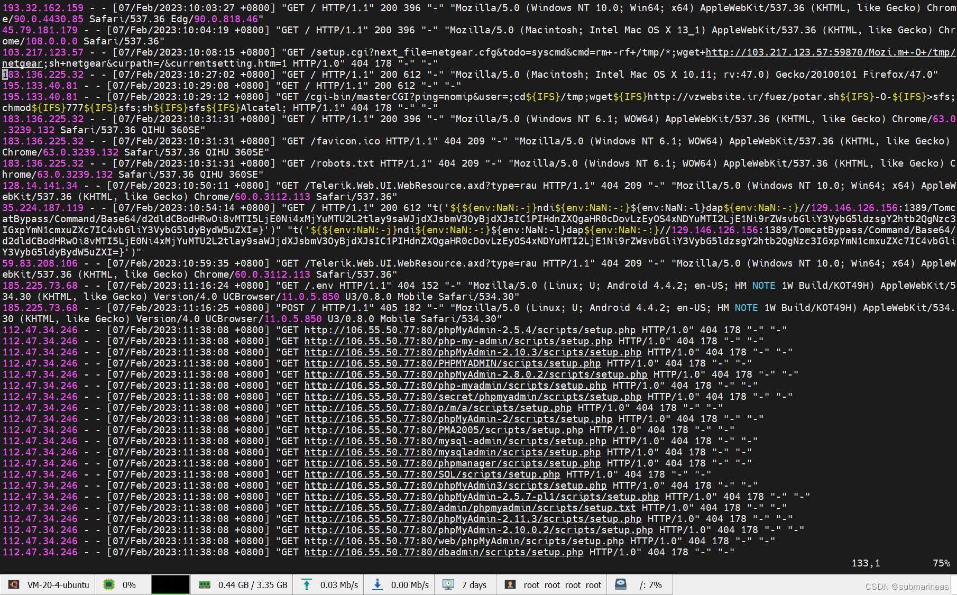Click the 75% file position indicator

(941, 563)
